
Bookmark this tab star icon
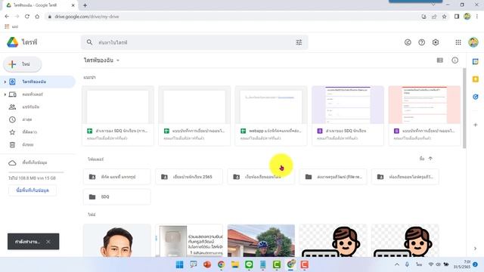coord(445,17)
